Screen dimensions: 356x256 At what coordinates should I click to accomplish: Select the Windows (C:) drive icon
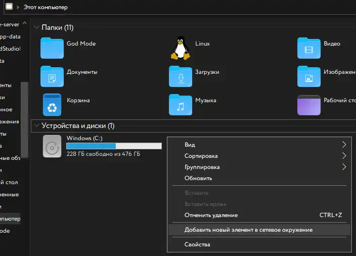click(52, 146)
